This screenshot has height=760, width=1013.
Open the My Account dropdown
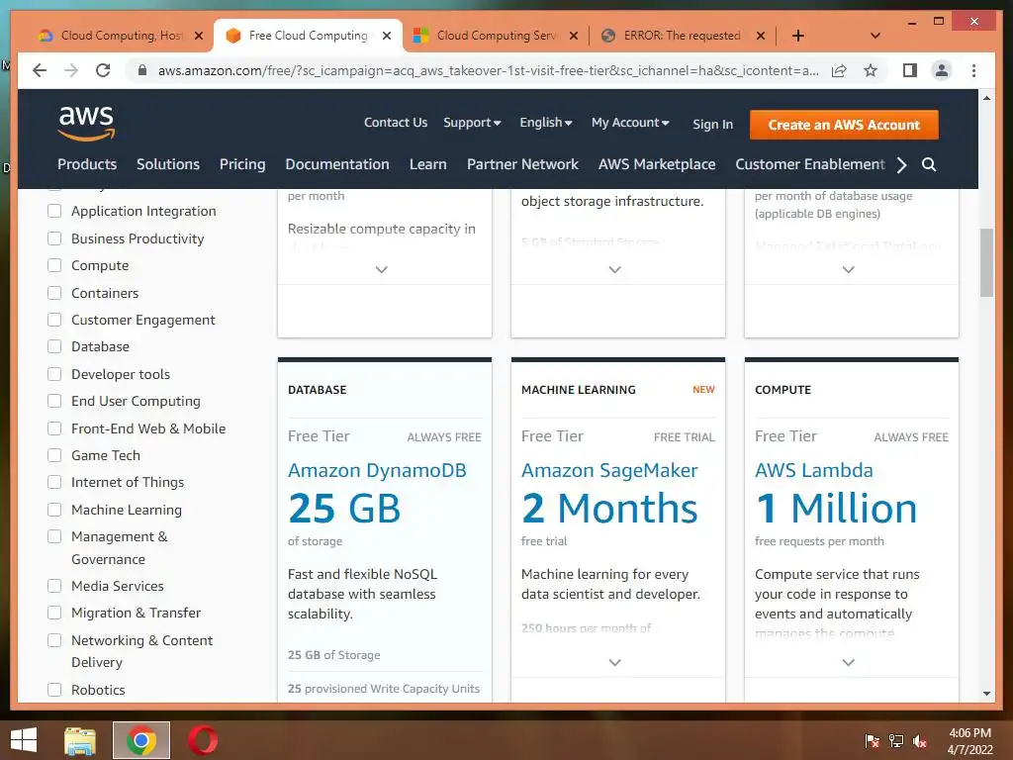[630, 122]
